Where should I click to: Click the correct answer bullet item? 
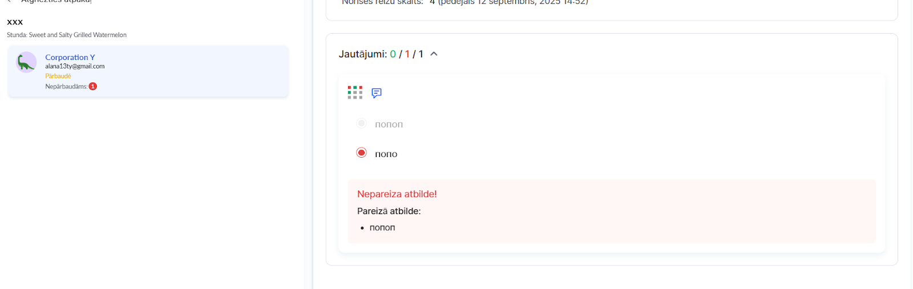click(x=382, y=227)
